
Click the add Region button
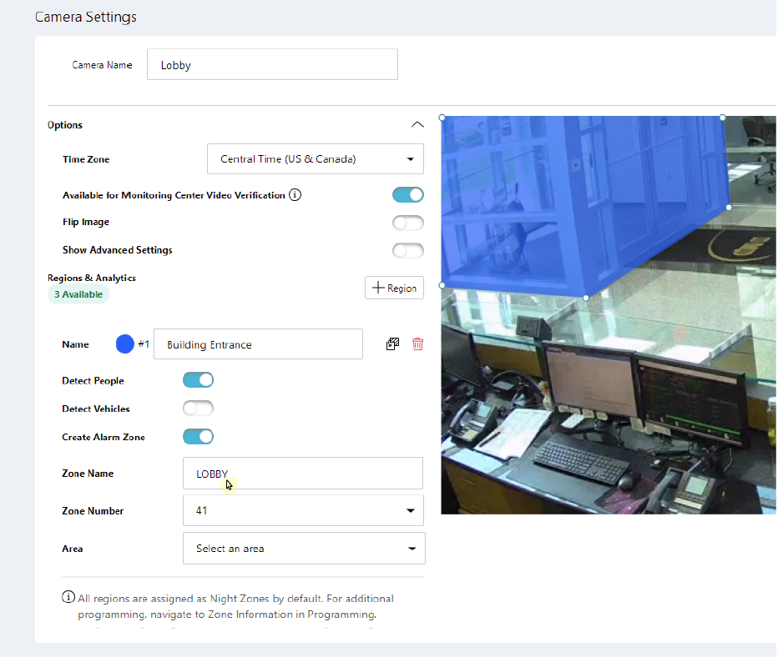(x=394, y=288)
